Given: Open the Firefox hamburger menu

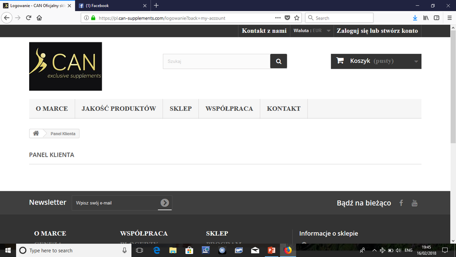Looking at the screenshot, I should point(449,18).
